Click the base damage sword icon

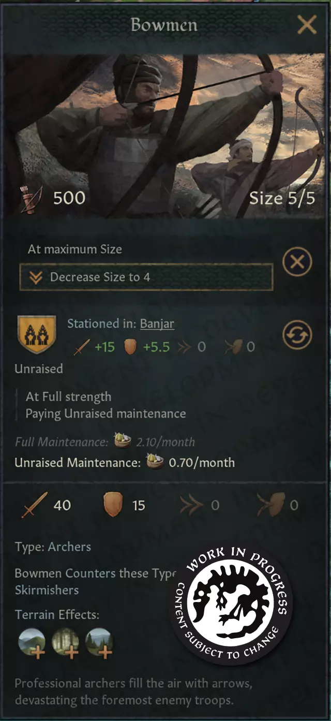pos(35,505)
